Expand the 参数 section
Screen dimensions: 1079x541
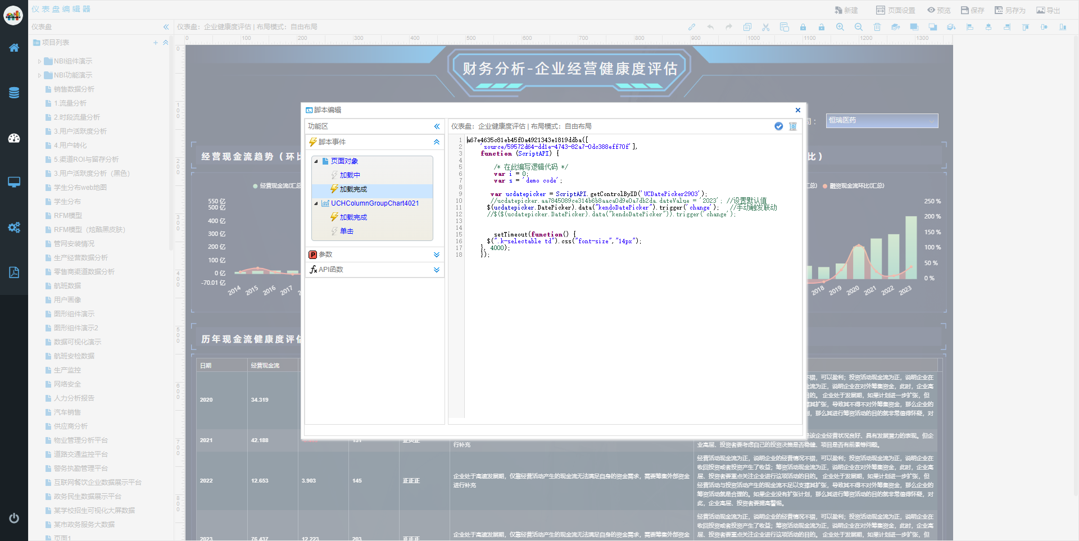tap(437, 254)
